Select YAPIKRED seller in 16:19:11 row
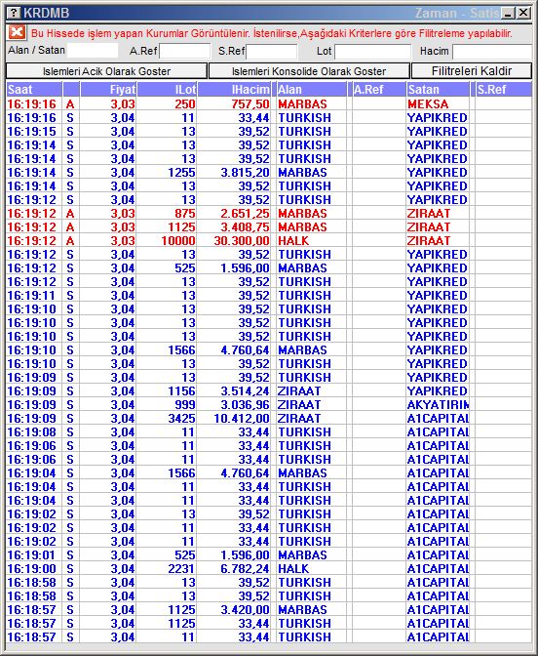This screenshot has width=538, height=656. (x=438, y=296)
